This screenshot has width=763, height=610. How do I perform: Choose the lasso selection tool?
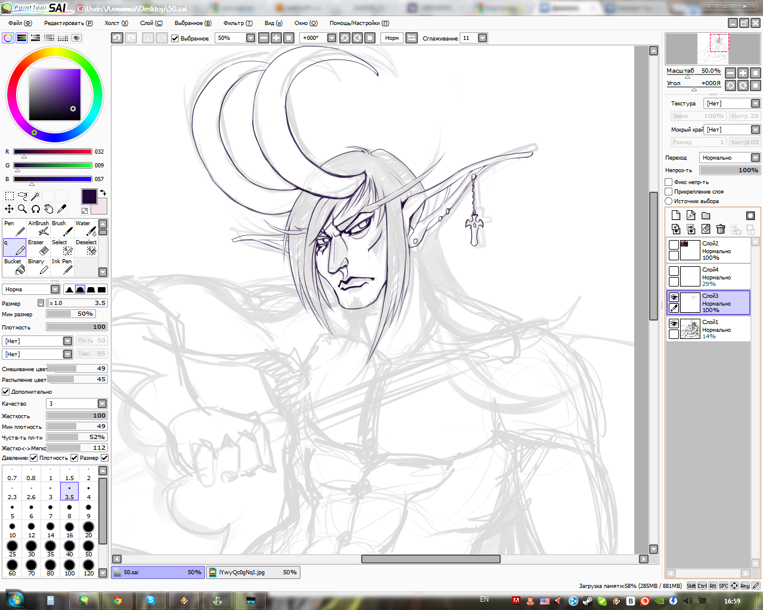[x=23, y=196]
